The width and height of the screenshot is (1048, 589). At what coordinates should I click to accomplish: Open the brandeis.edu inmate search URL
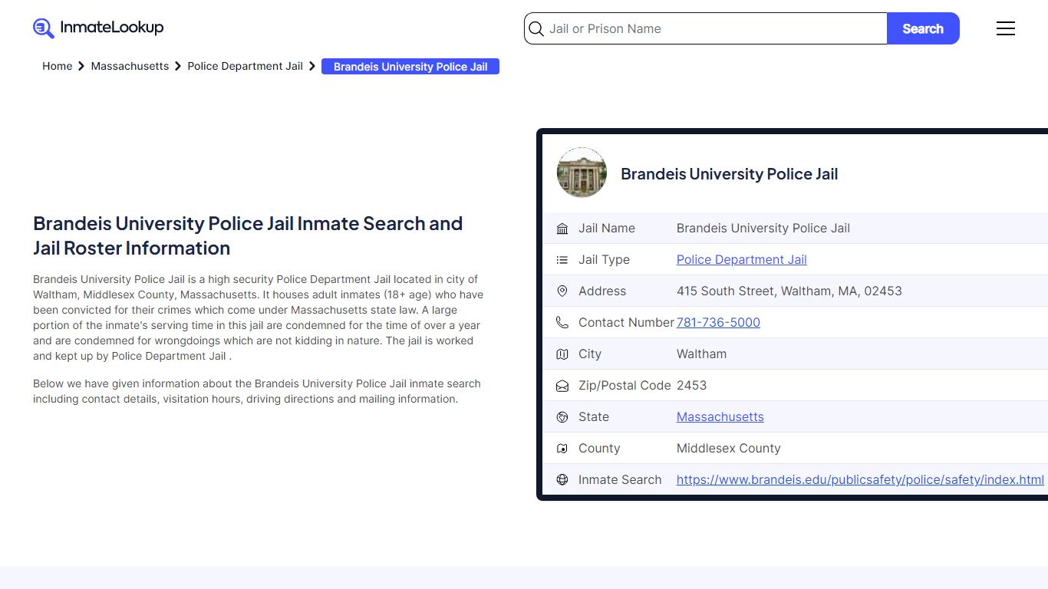[860, 480]
